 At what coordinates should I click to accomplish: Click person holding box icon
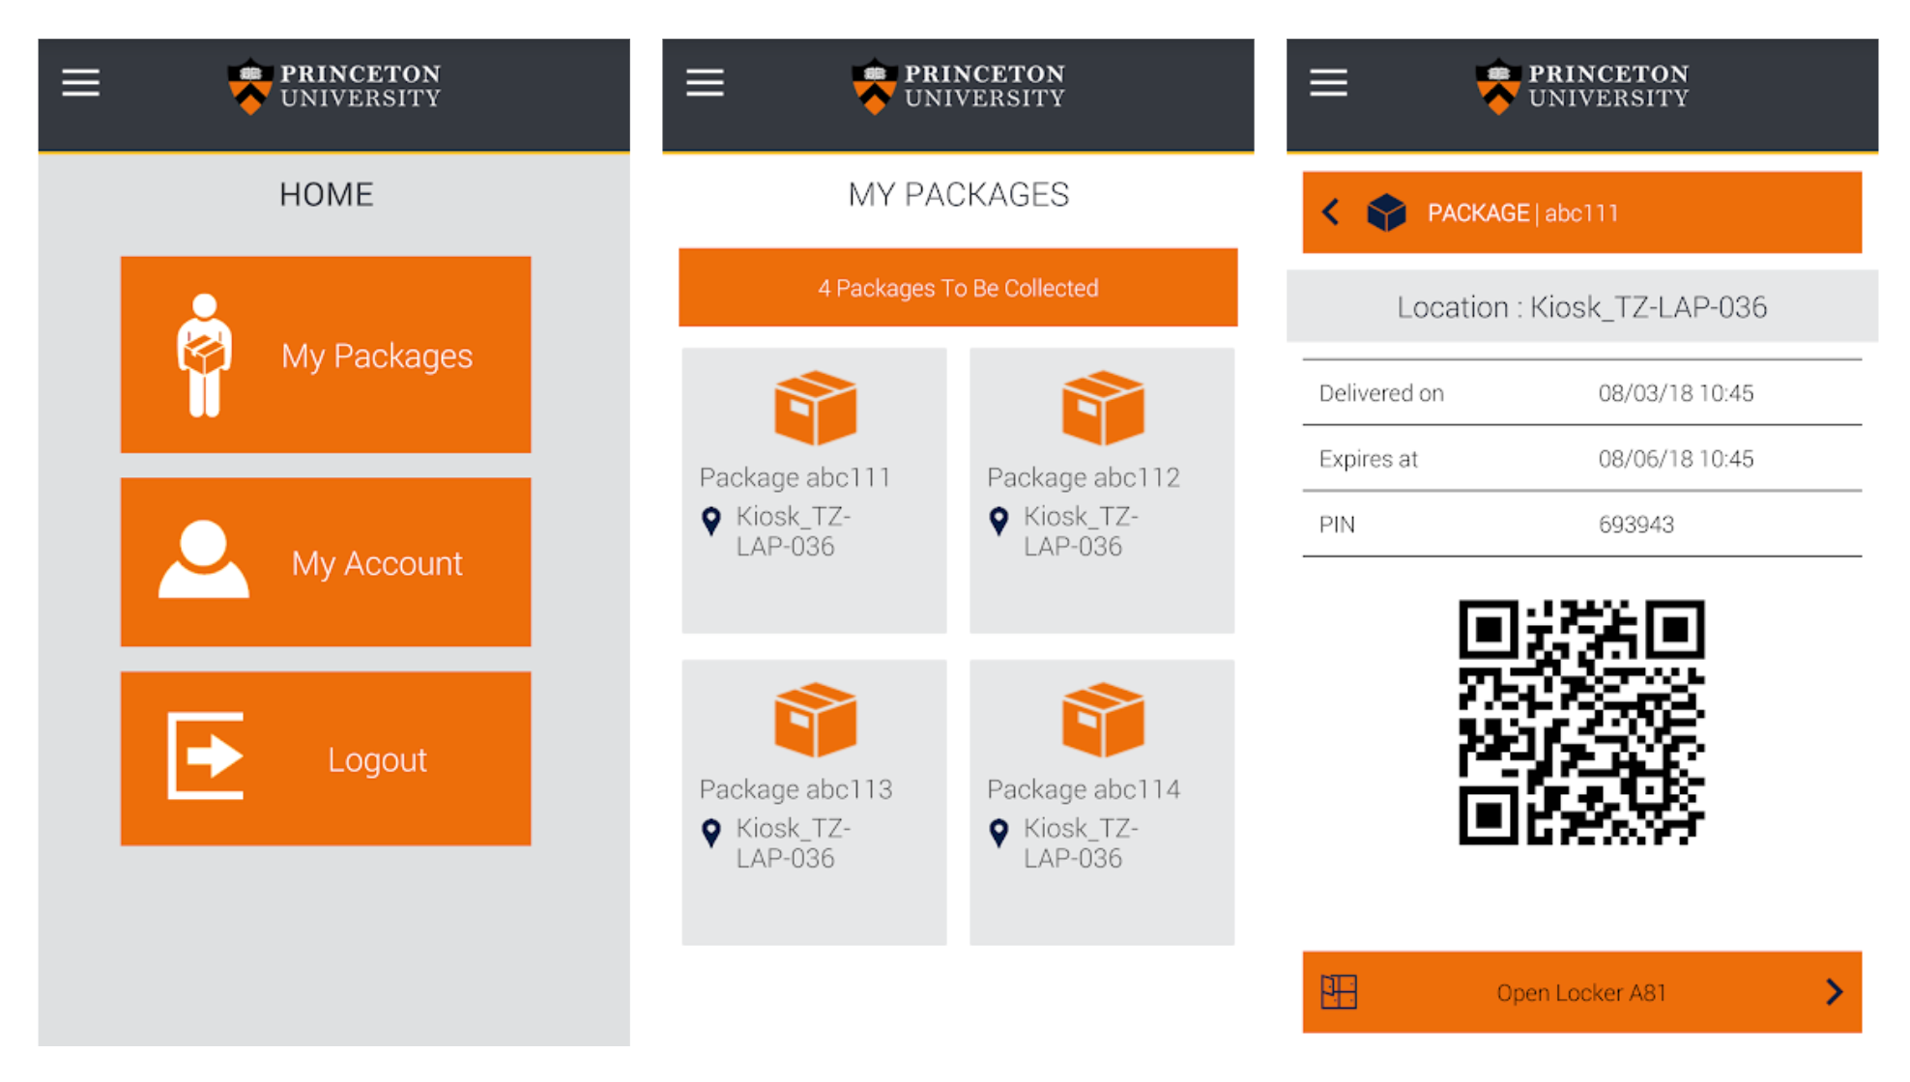coord(204,355)
